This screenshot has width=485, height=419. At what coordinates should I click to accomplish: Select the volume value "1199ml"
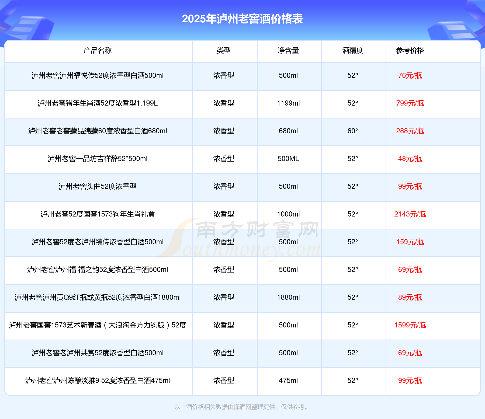pyautogui.click(x=288, y=103)
